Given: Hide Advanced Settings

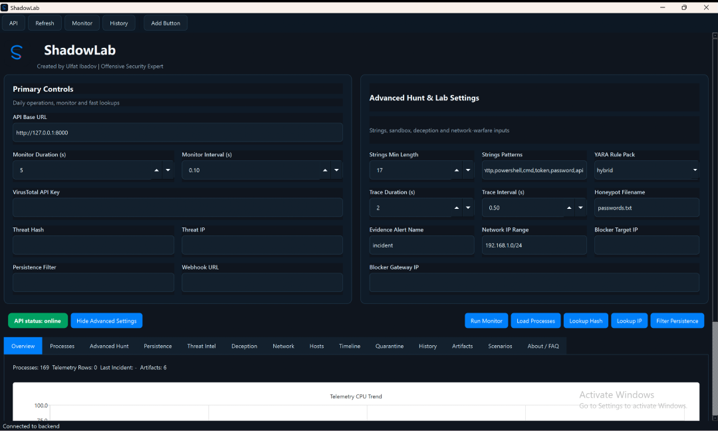Looking at the screenshot, I should pos(106,321).
